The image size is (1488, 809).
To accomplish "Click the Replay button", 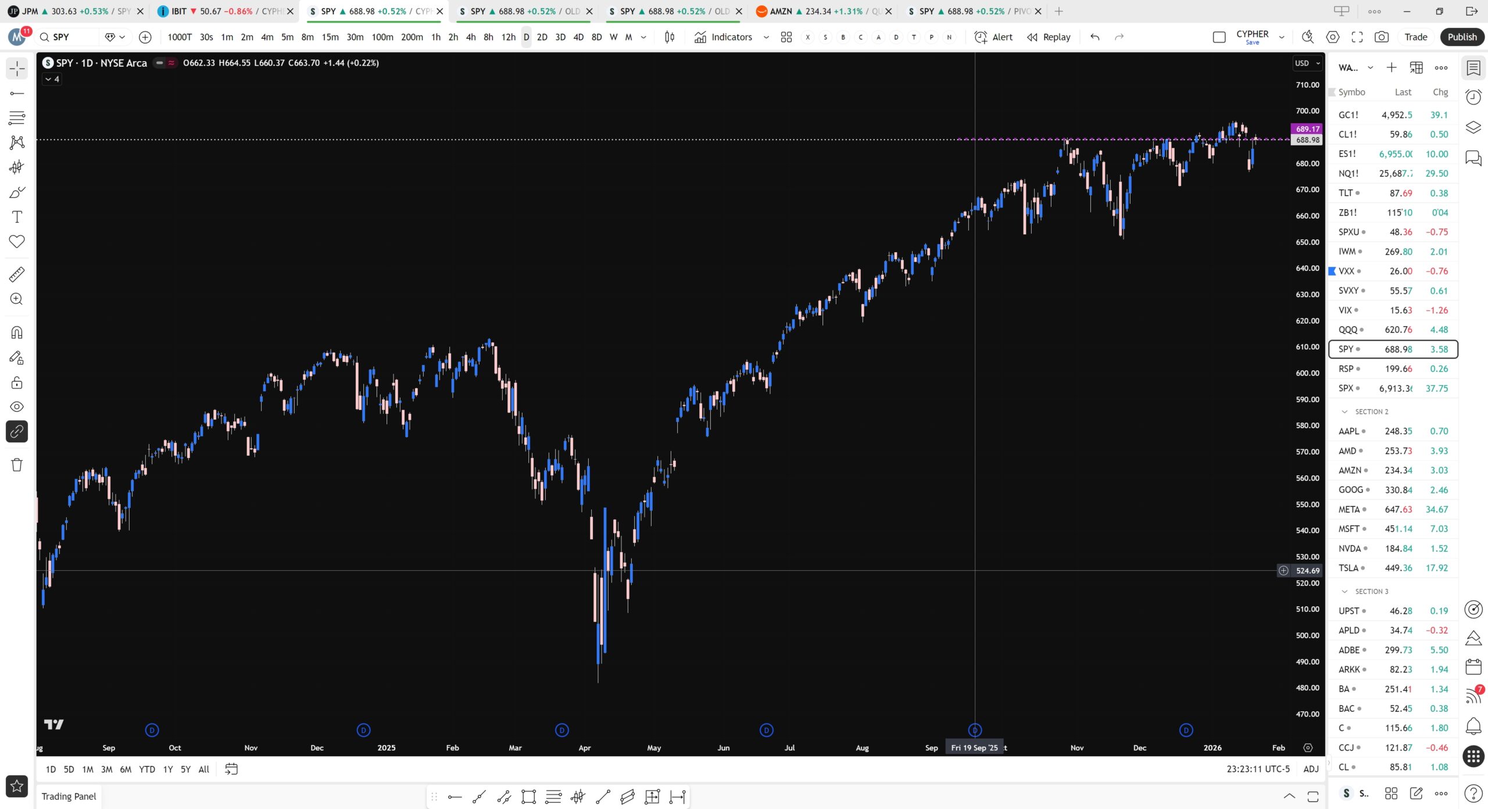I will tap(1049, 37).
